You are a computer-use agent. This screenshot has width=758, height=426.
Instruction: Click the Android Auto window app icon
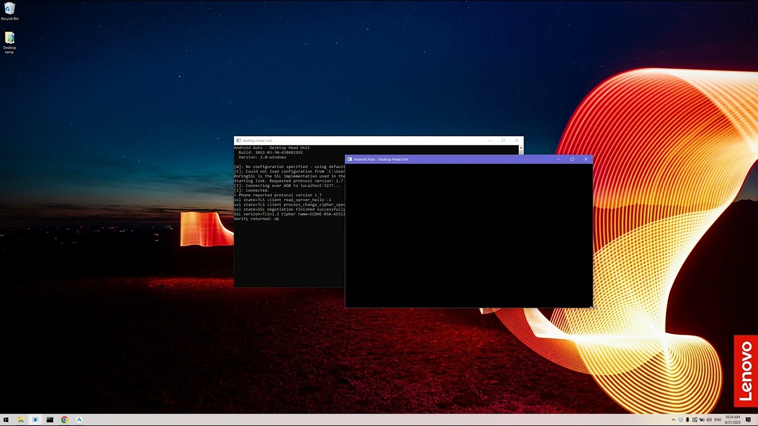pos(350,159)
